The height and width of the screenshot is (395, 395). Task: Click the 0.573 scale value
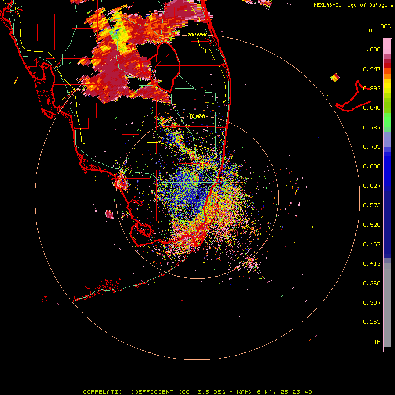tap(372, 205)
